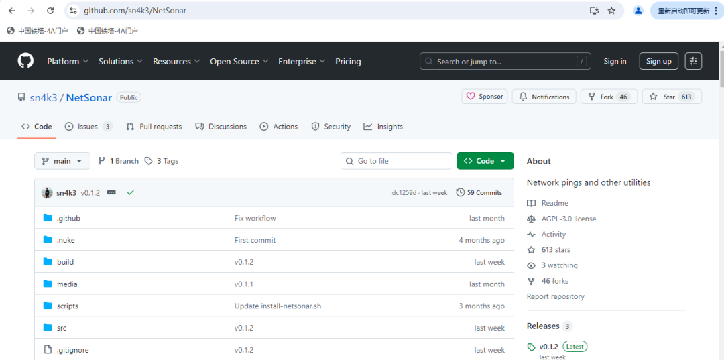
Task: Open the green Code dropdown button
Action: pos(485,161)
